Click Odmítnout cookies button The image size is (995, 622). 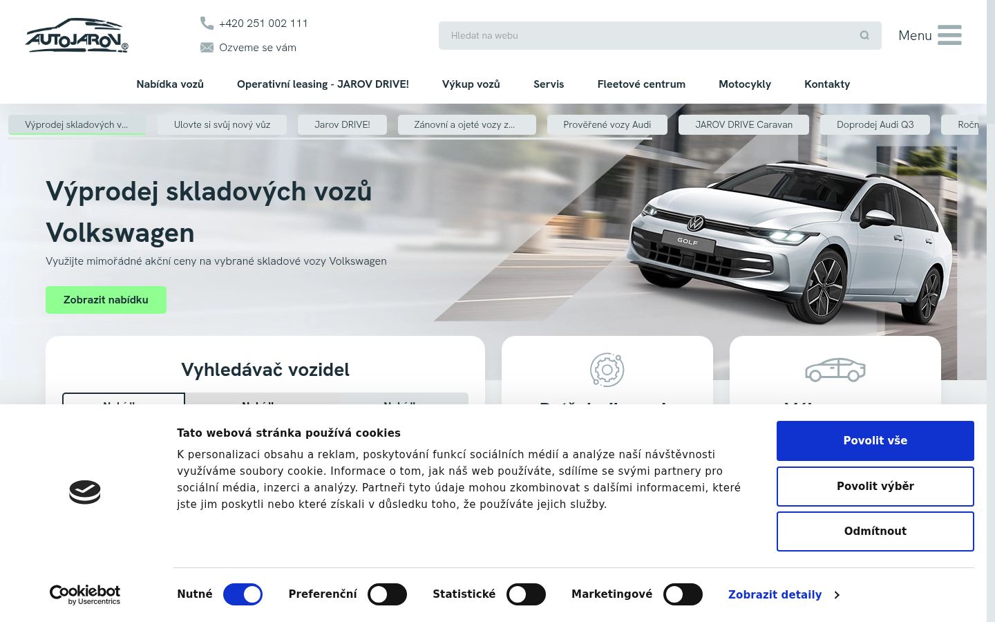875,531
